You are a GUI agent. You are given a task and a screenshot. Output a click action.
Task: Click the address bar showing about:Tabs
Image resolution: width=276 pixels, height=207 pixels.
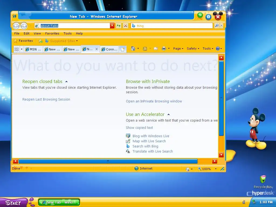pyautogui.click(x=72, y=26)
